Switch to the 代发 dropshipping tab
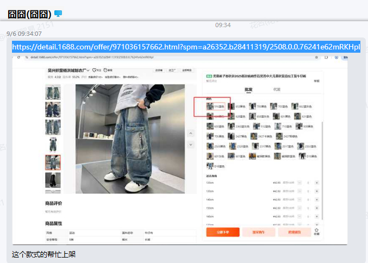 277,89
